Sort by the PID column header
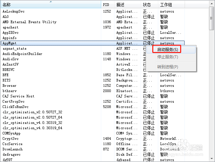Image resolution: width=215 pixels, height=162 pixels. click(x=107, y=5)
